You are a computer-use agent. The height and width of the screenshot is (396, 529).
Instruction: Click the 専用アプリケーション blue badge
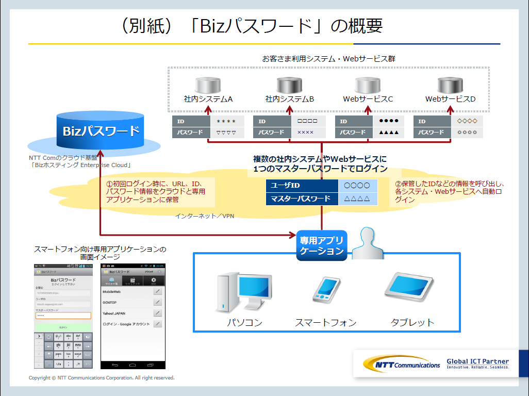(x=322, y=245)
